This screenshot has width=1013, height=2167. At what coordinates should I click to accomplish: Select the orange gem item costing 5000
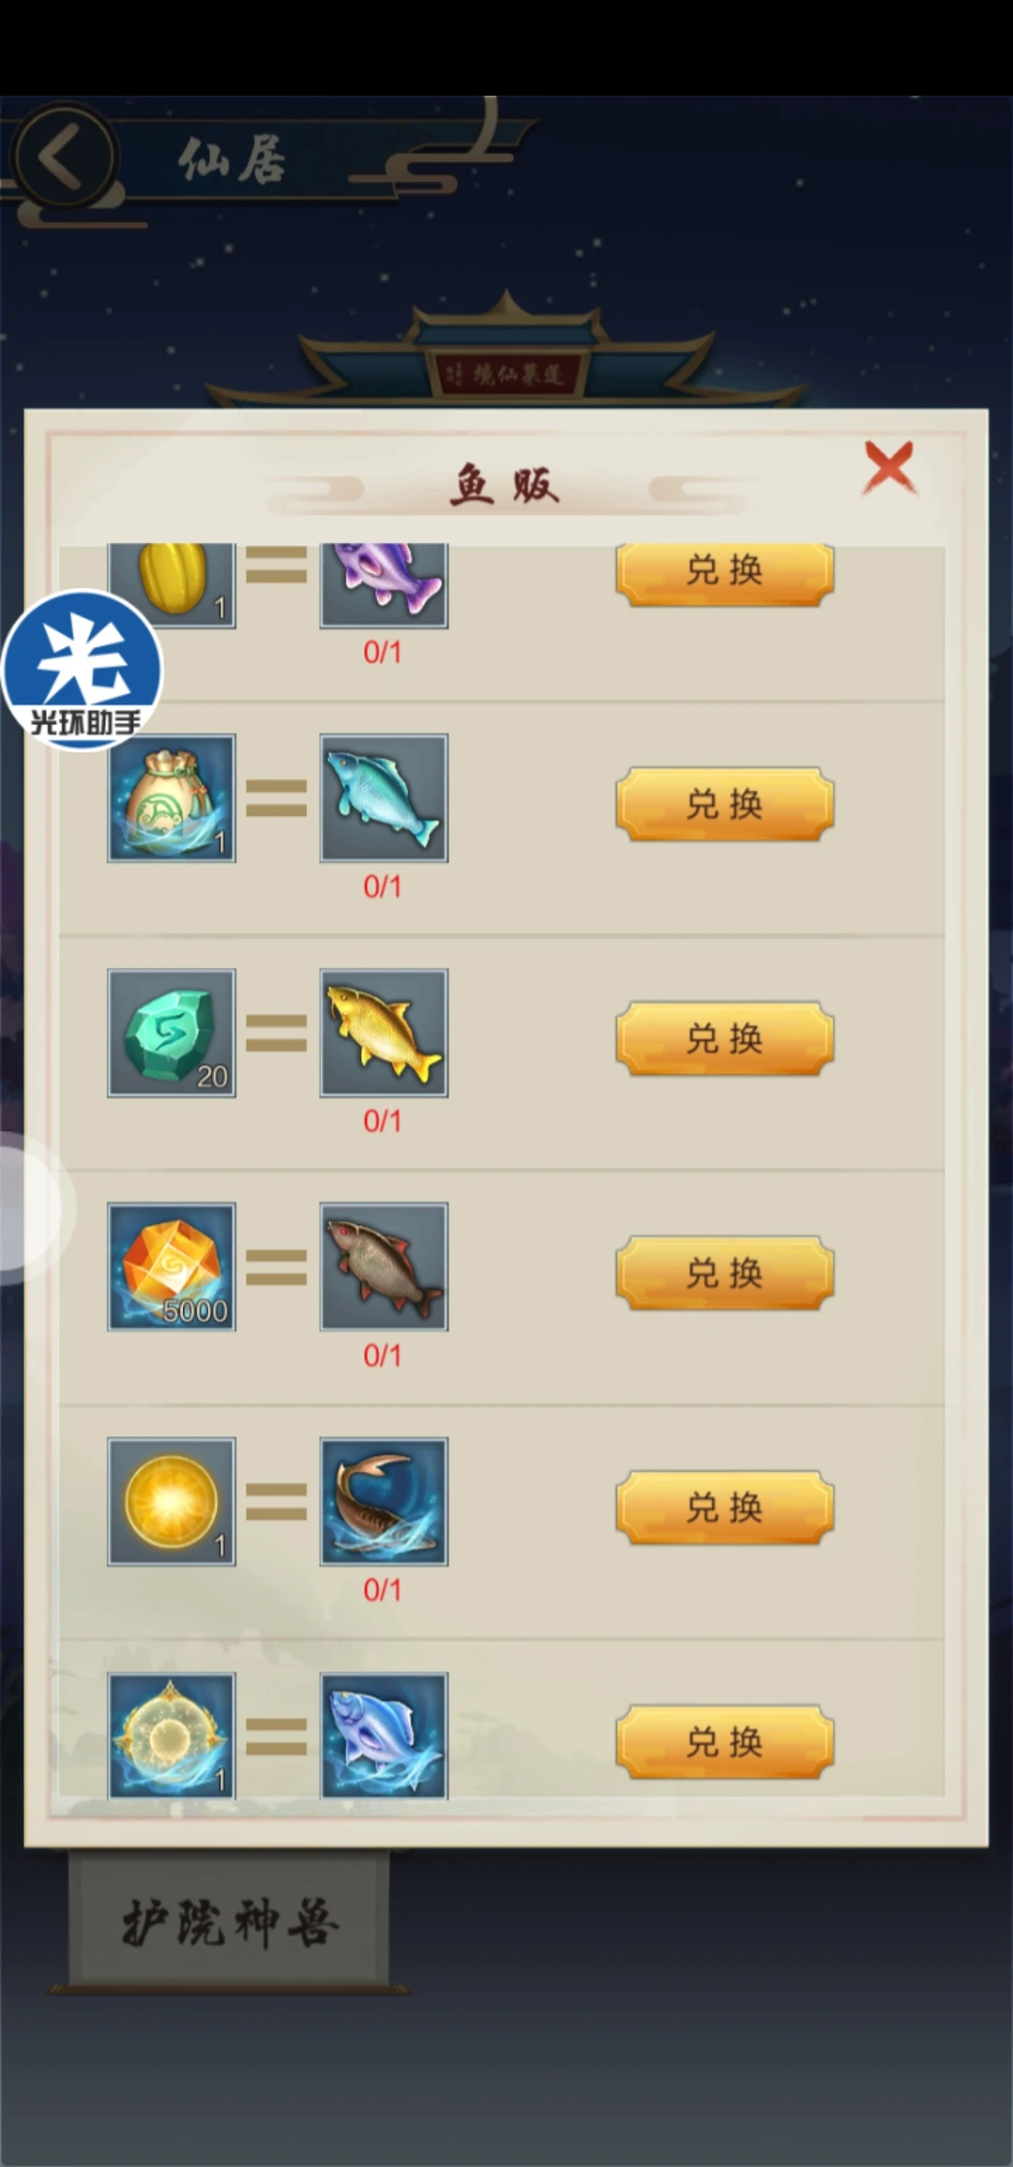pos(172,1266)
